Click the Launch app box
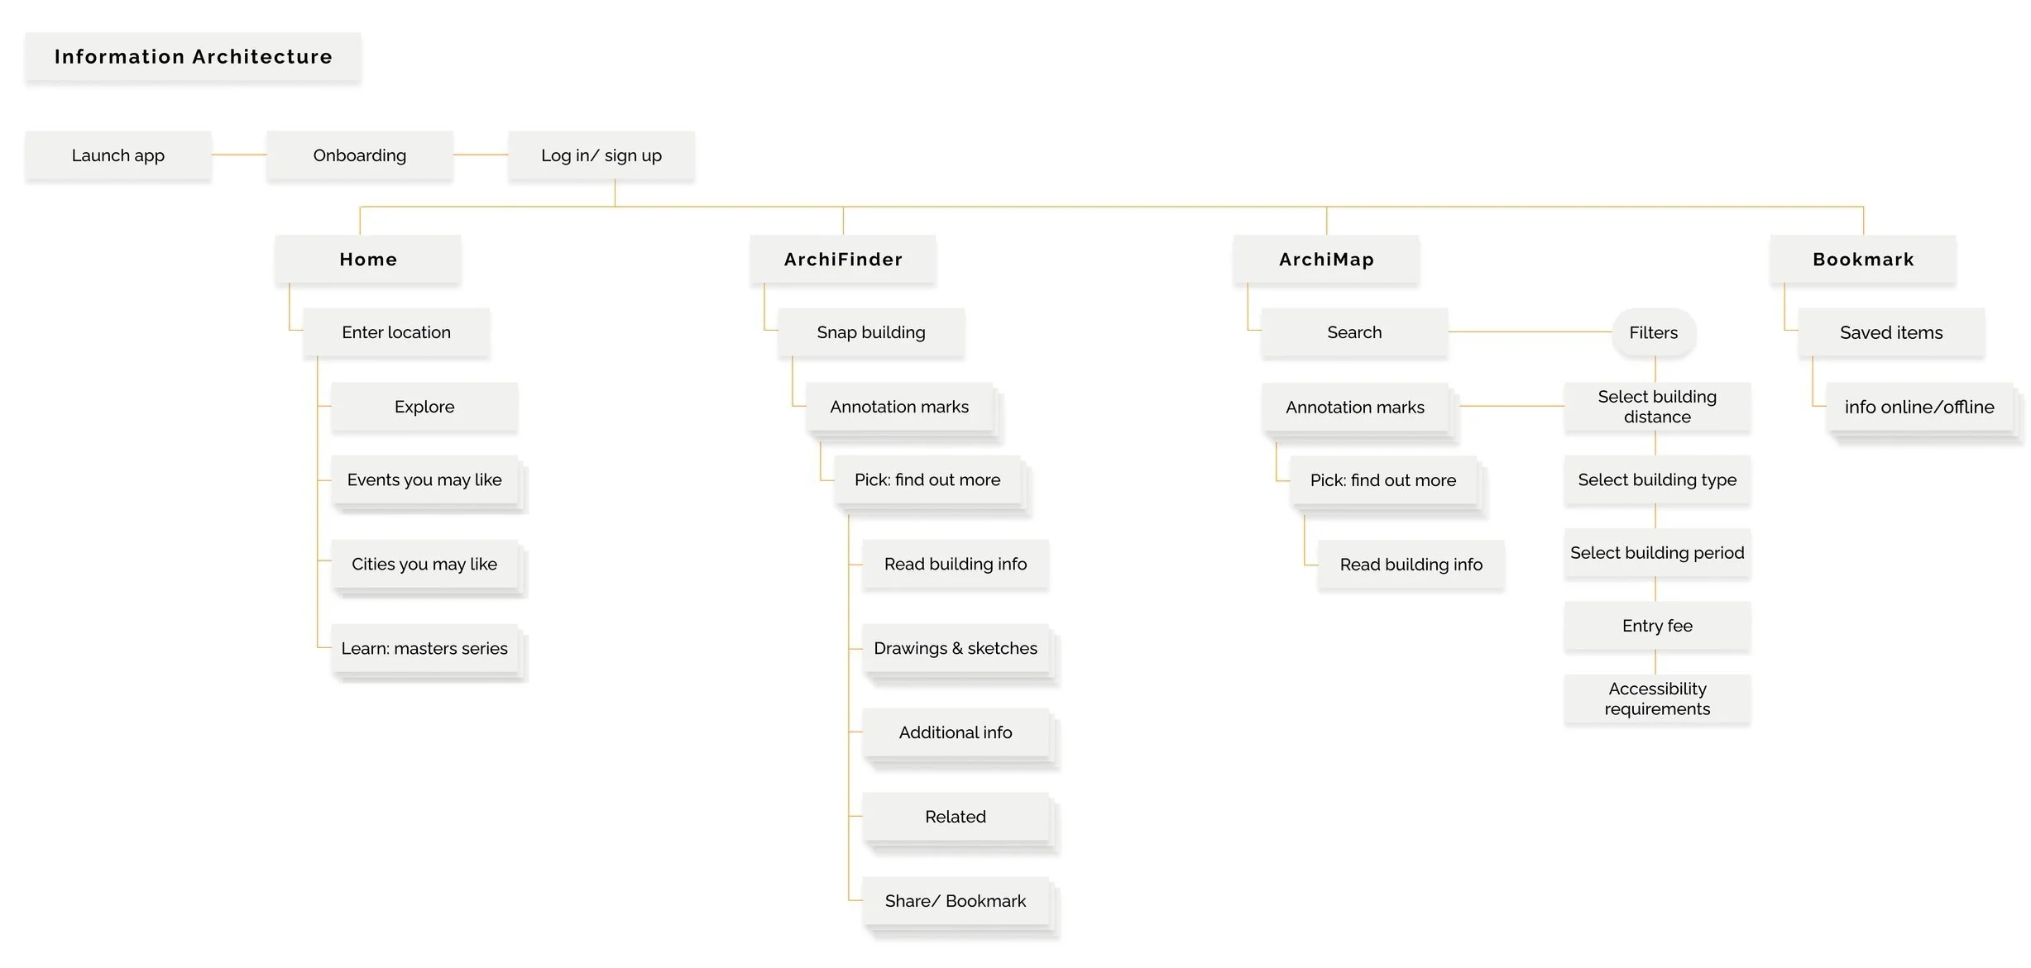This screenshot has height=968, width=2031. [118, 155]
